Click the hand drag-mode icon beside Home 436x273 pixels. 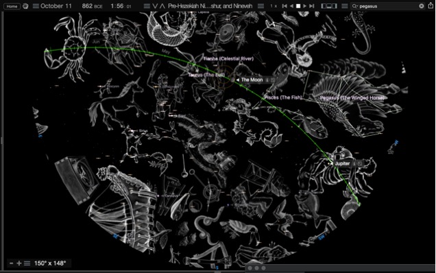[25, 6]
